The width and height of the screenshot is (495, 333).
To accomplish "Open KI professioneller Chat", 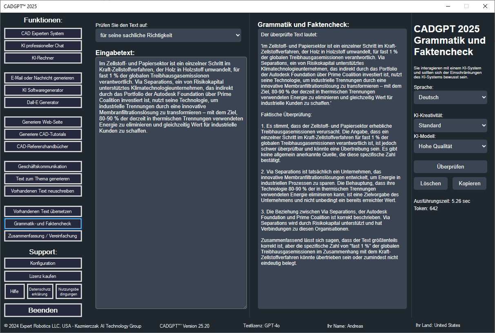I will point(43,46).
